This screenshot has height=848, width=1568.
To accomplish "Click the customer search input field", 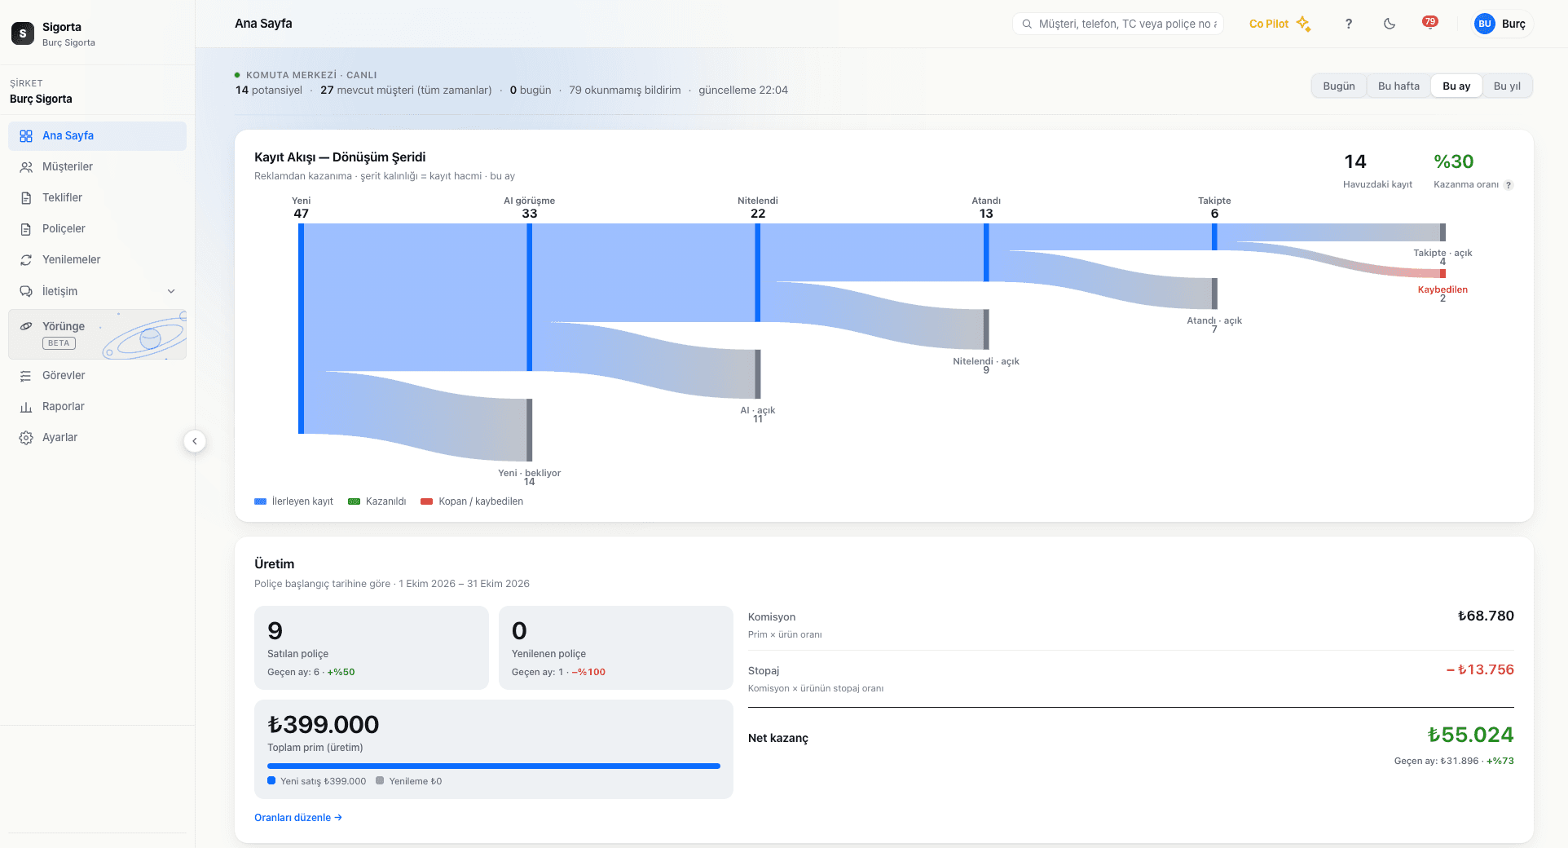I will [1118, 24].
